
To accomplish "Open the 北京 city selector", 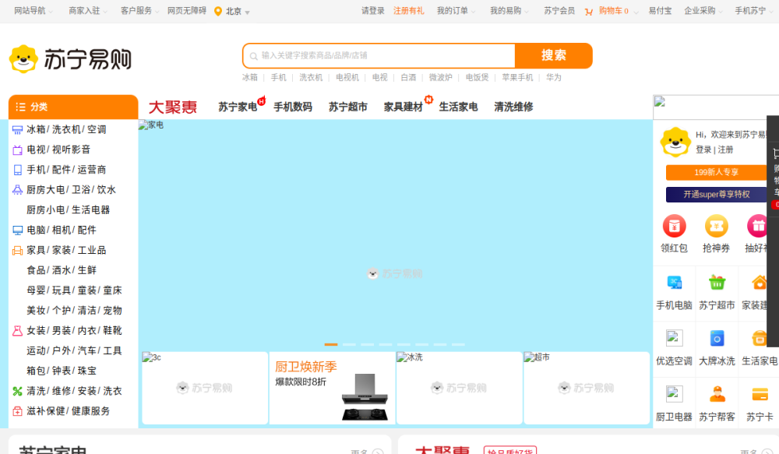I will click(238, 12).
